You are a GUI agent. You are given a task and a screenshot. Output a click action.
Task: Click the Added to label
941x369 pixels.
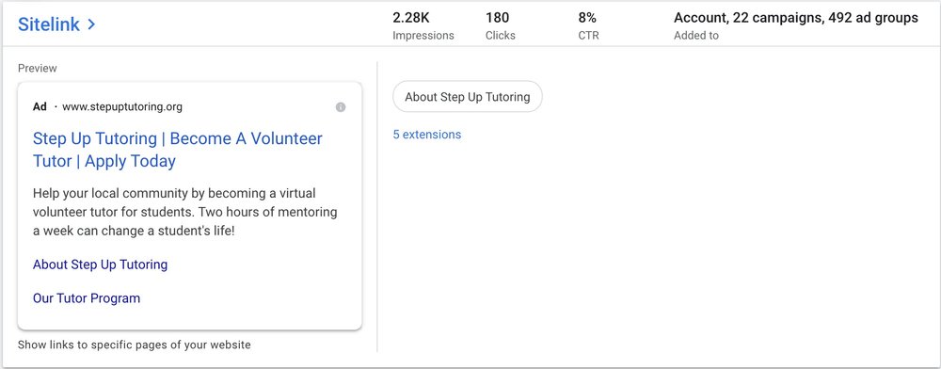click(x=696, y=36)
